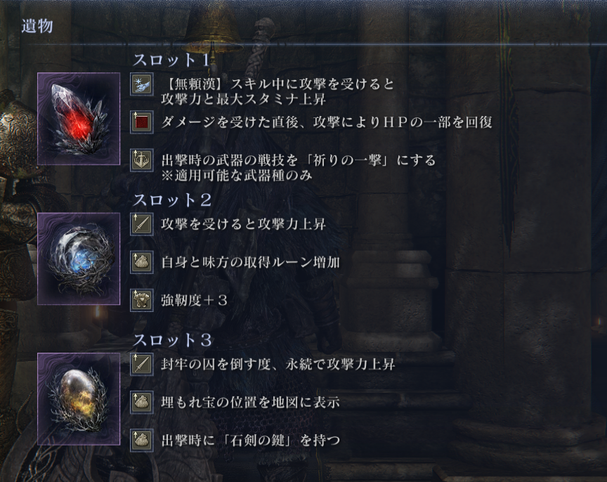Select the blue orb relic in Slot 2
Screen dimensions: 607x482
click(79, 259)
